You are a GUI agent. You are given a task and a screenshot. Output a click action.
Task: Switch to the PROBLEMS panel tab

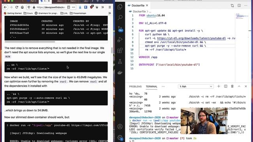[x=135, y=86]
